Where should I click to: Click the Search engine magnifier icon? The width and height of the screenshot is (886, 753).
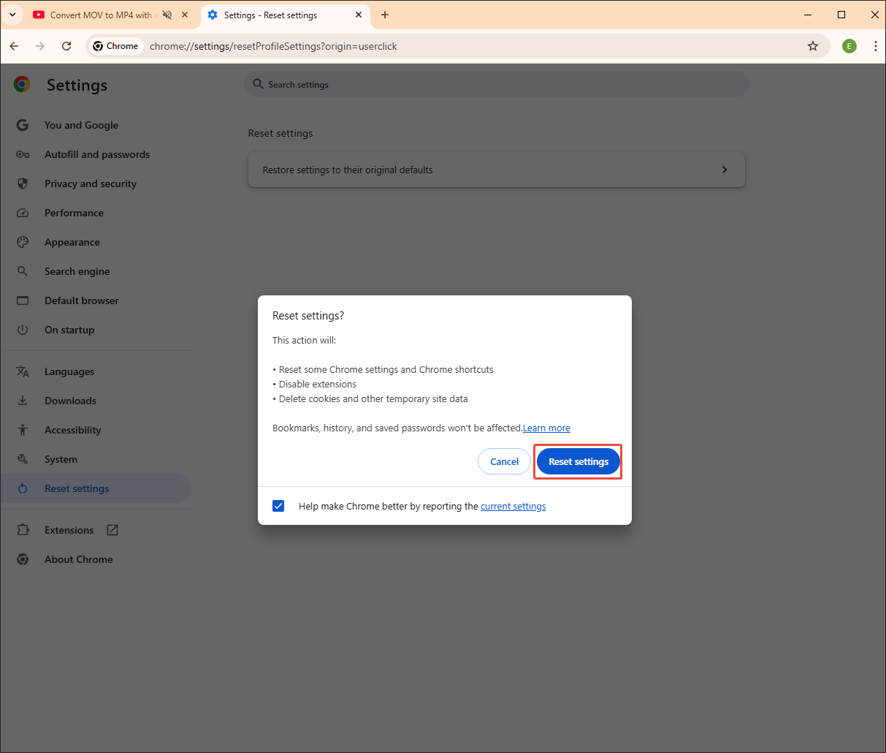tap(23, 271)
